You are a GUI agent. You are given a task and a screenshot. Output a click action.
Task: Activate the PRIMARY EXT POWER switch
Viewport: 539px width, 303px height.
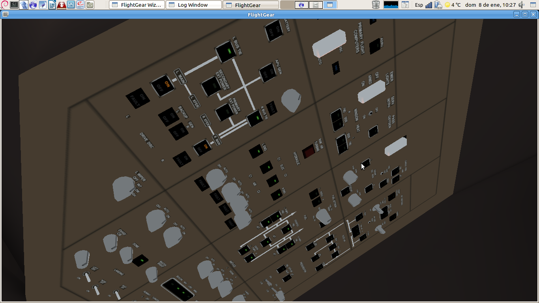224,112
